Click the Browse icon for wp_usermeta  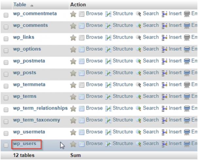coord(82,132)
